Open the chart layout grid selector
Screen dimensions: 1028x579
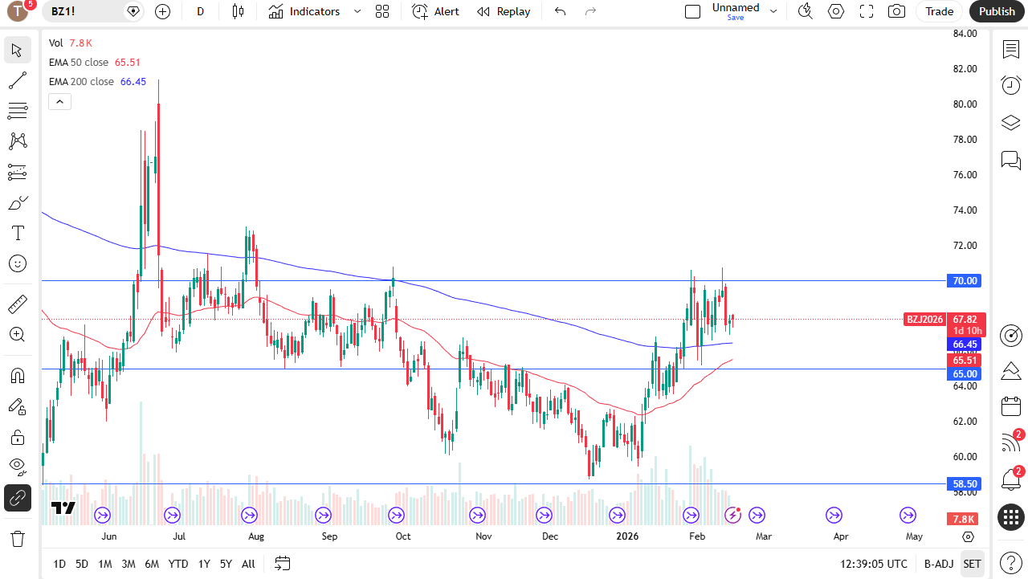tap(382, 11)
